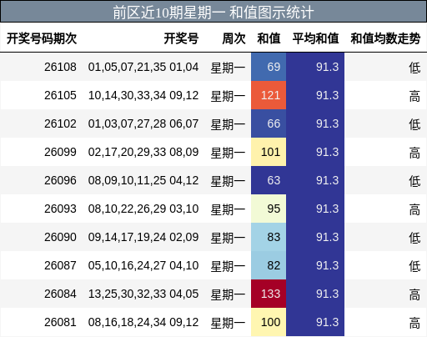Click the light blue sum cell 82
This screenshot has height=337, width=427.
click(269, 265)
